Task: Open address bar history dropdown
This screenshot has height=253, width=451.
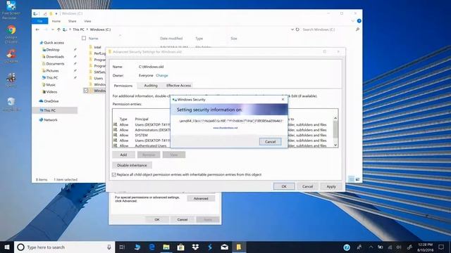Action: pyautogui.click(x=292, y=30)
